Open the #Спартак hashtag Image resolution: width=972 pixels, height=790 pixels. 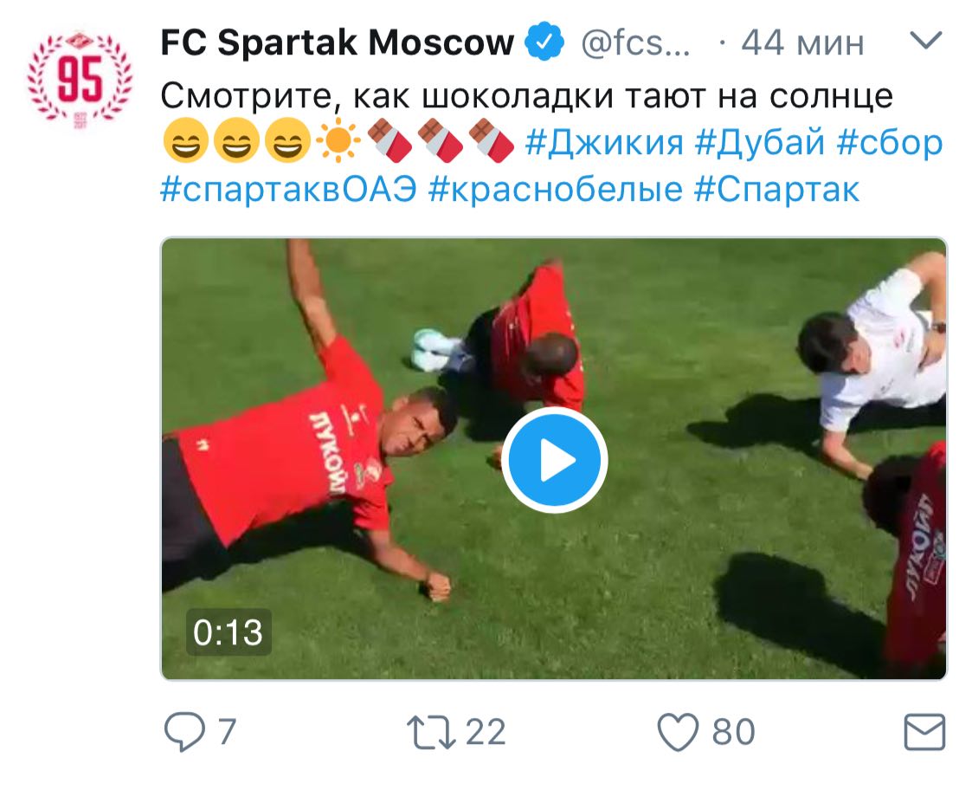click(x=776, y=190)
